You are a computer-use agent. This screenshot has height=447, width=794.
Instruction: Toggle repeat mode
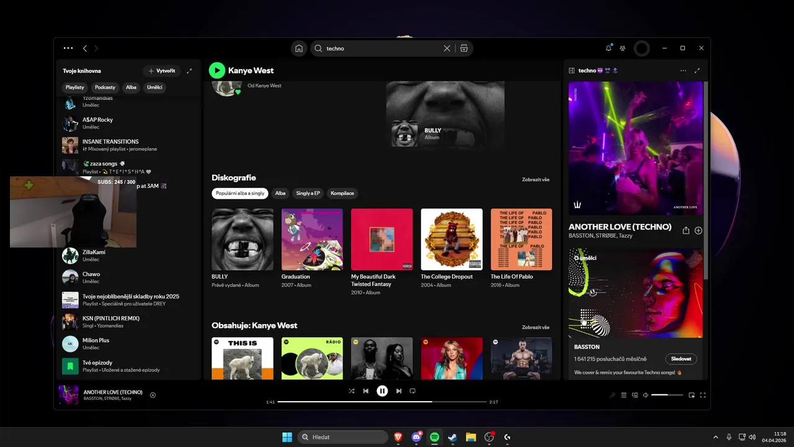click(x=413, y=391)
